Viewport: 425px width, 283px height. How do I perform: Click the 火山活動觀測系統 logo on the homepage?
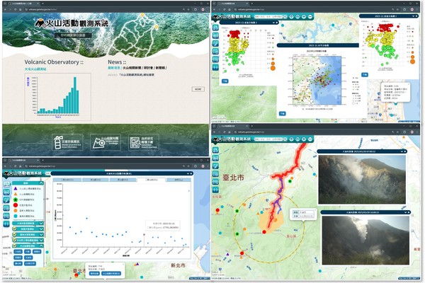[x=72, y=23]
